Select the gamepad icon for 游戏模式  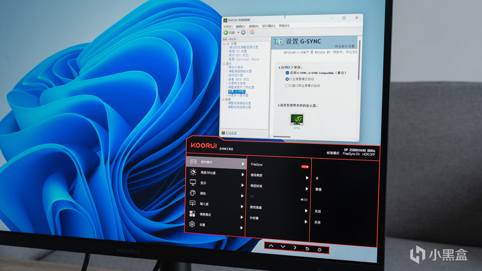pyautogui.click(x=193, y=161)
